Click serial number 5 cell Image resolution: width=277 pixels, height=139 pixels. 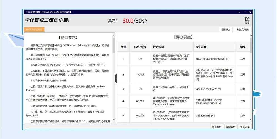point(123,116)
